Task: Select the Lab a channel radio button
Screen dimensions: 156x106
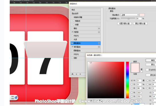Action: 147,84
